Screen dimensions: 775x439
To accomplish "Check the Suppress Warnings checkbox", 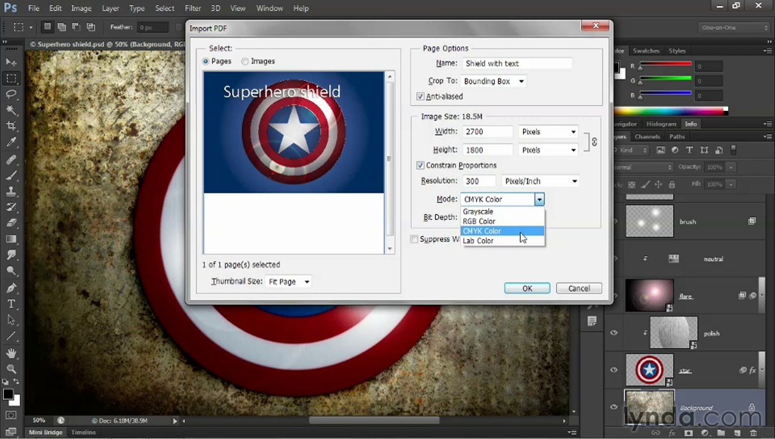I will (x=414, y=239).
